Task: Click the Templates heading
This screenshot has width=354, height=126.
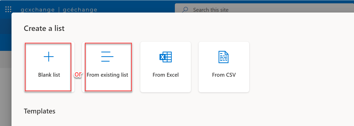Action: 39,111
